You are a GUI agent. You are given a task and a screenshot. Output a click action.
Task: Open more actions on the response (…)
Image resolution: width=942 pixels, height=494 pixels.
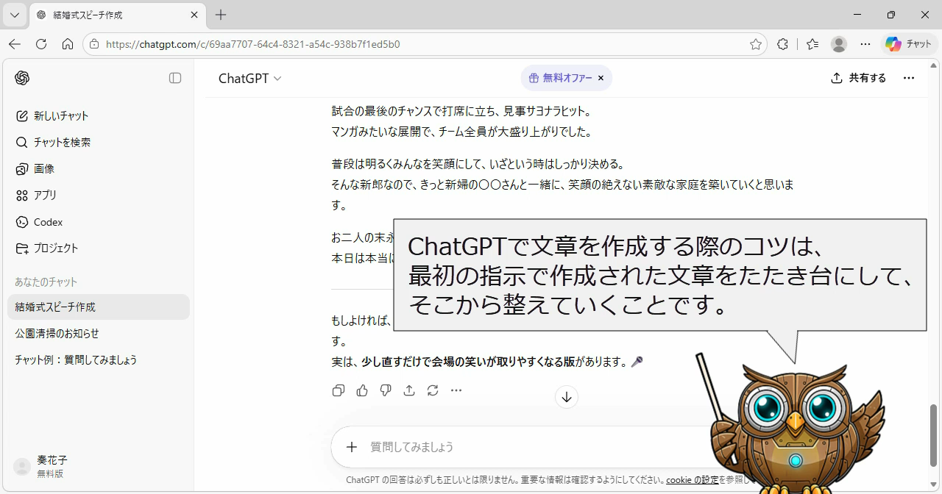tap(456, 390)
